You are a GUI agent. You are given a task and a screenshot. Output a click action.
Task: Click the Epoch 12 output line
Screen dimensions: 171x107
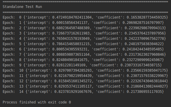point(85,81)
